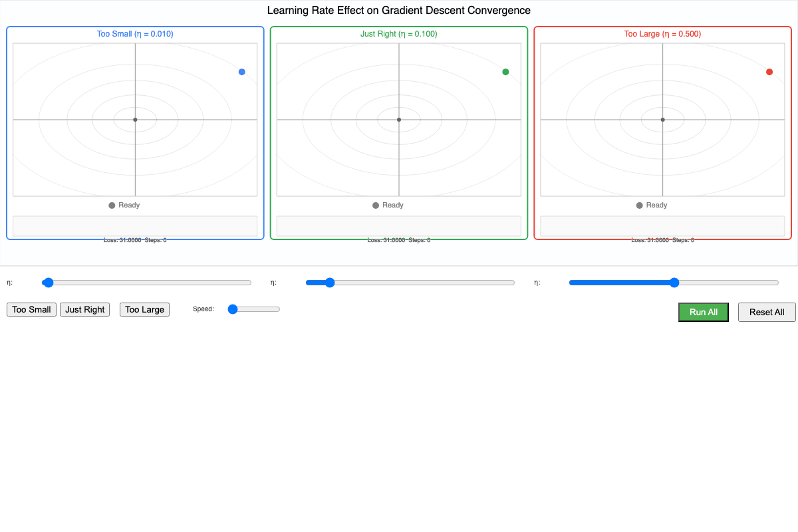Apply the Too Large preset button
The image size is (798, 532).
(x=144, y=309)
